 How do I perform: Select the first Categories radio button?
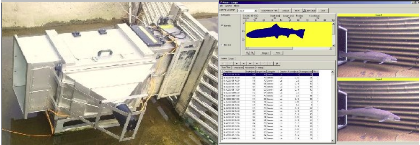tap(222, 26)
